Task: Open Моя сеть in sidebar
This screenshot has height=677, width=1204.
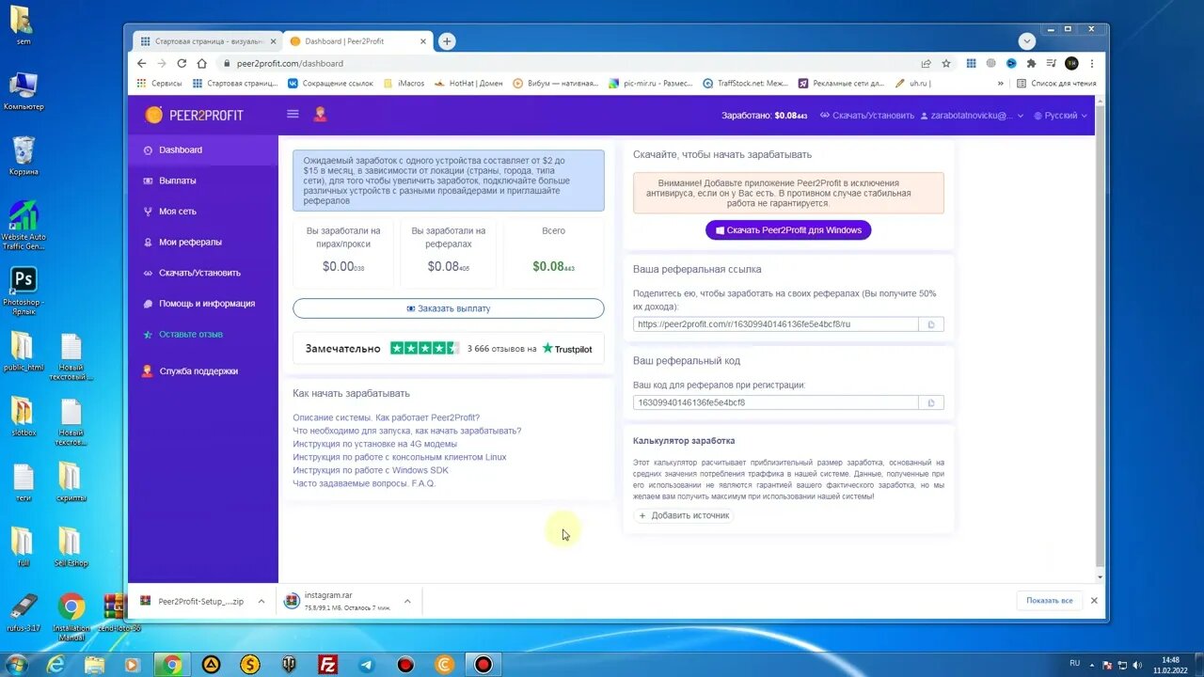Action: coord(203,212)
